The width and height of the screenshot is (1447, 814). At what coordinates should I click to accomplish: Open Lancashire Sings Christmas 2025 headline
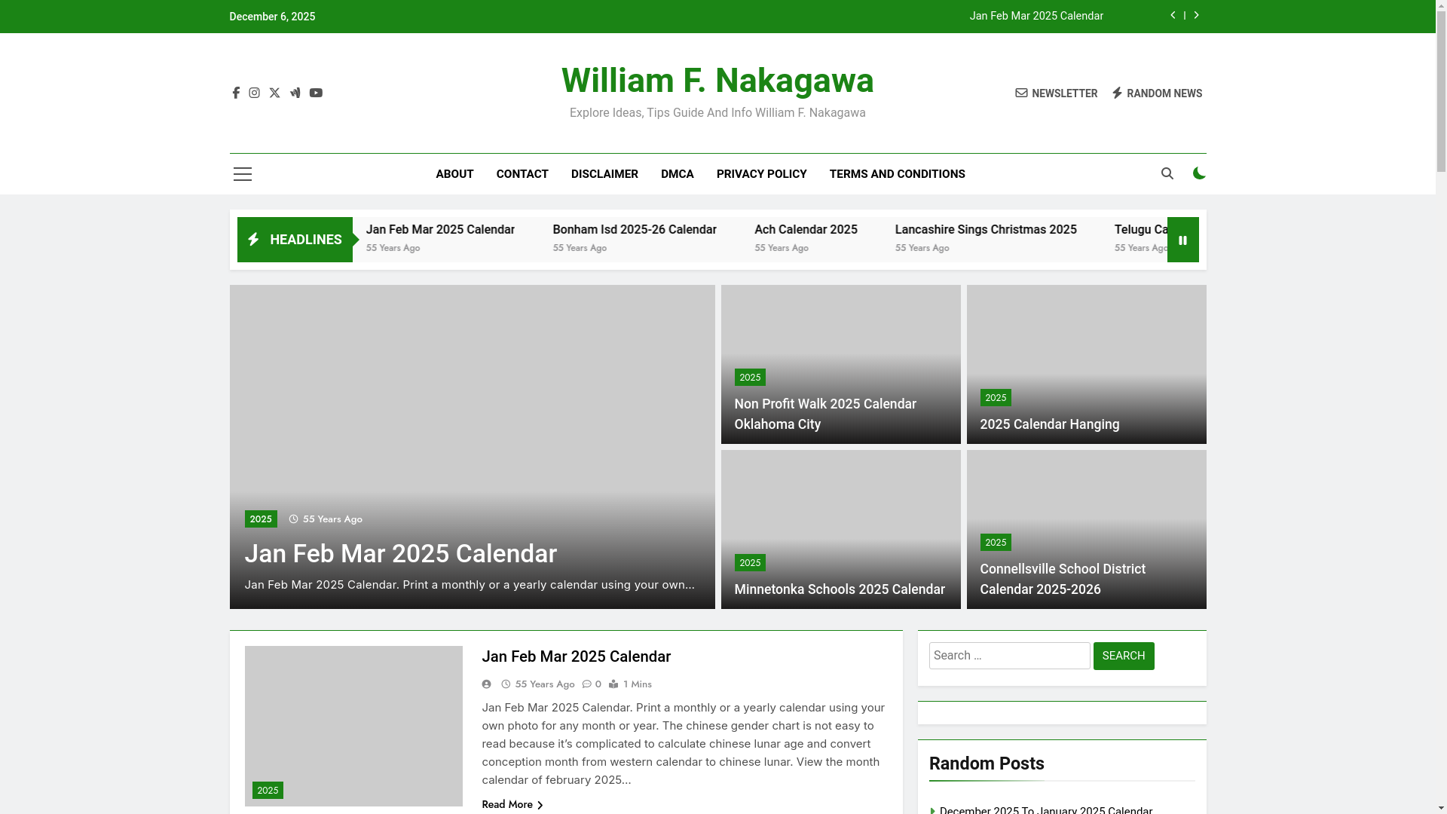986,230
